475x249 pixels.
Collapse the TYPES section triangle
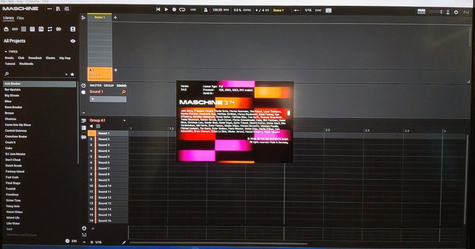click(x=6, y=52)
